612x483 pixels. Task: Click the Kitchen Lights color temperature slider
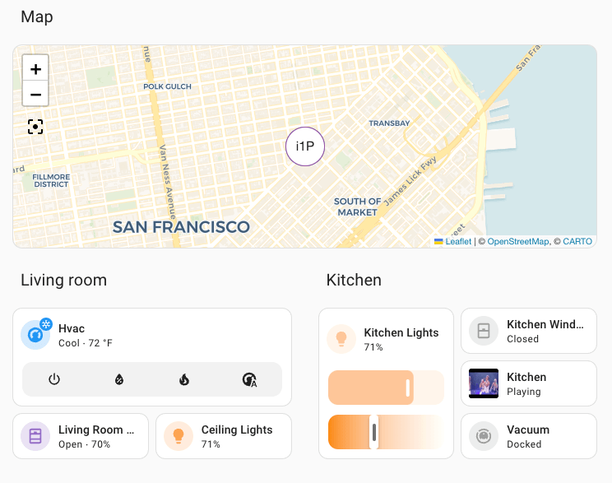[x=386, y=432]
